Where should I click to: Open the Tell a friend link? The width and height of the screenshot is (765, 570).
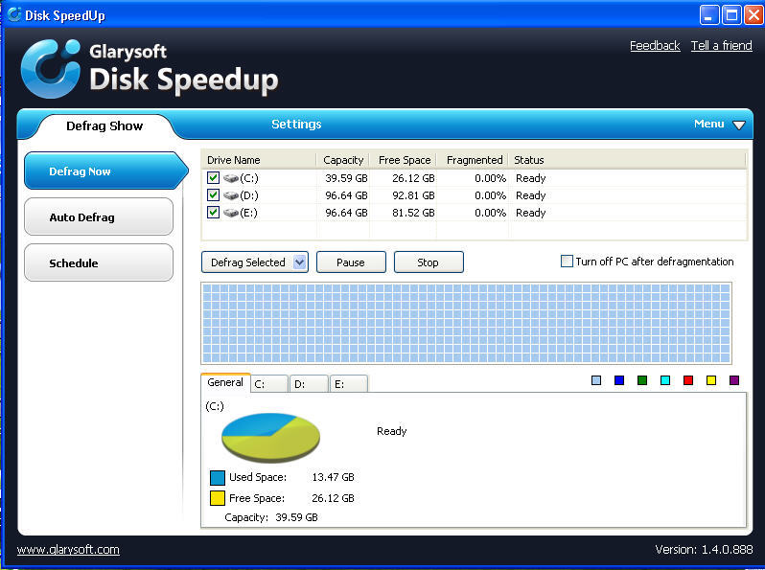pyautogui.click(x=722, y=46)
